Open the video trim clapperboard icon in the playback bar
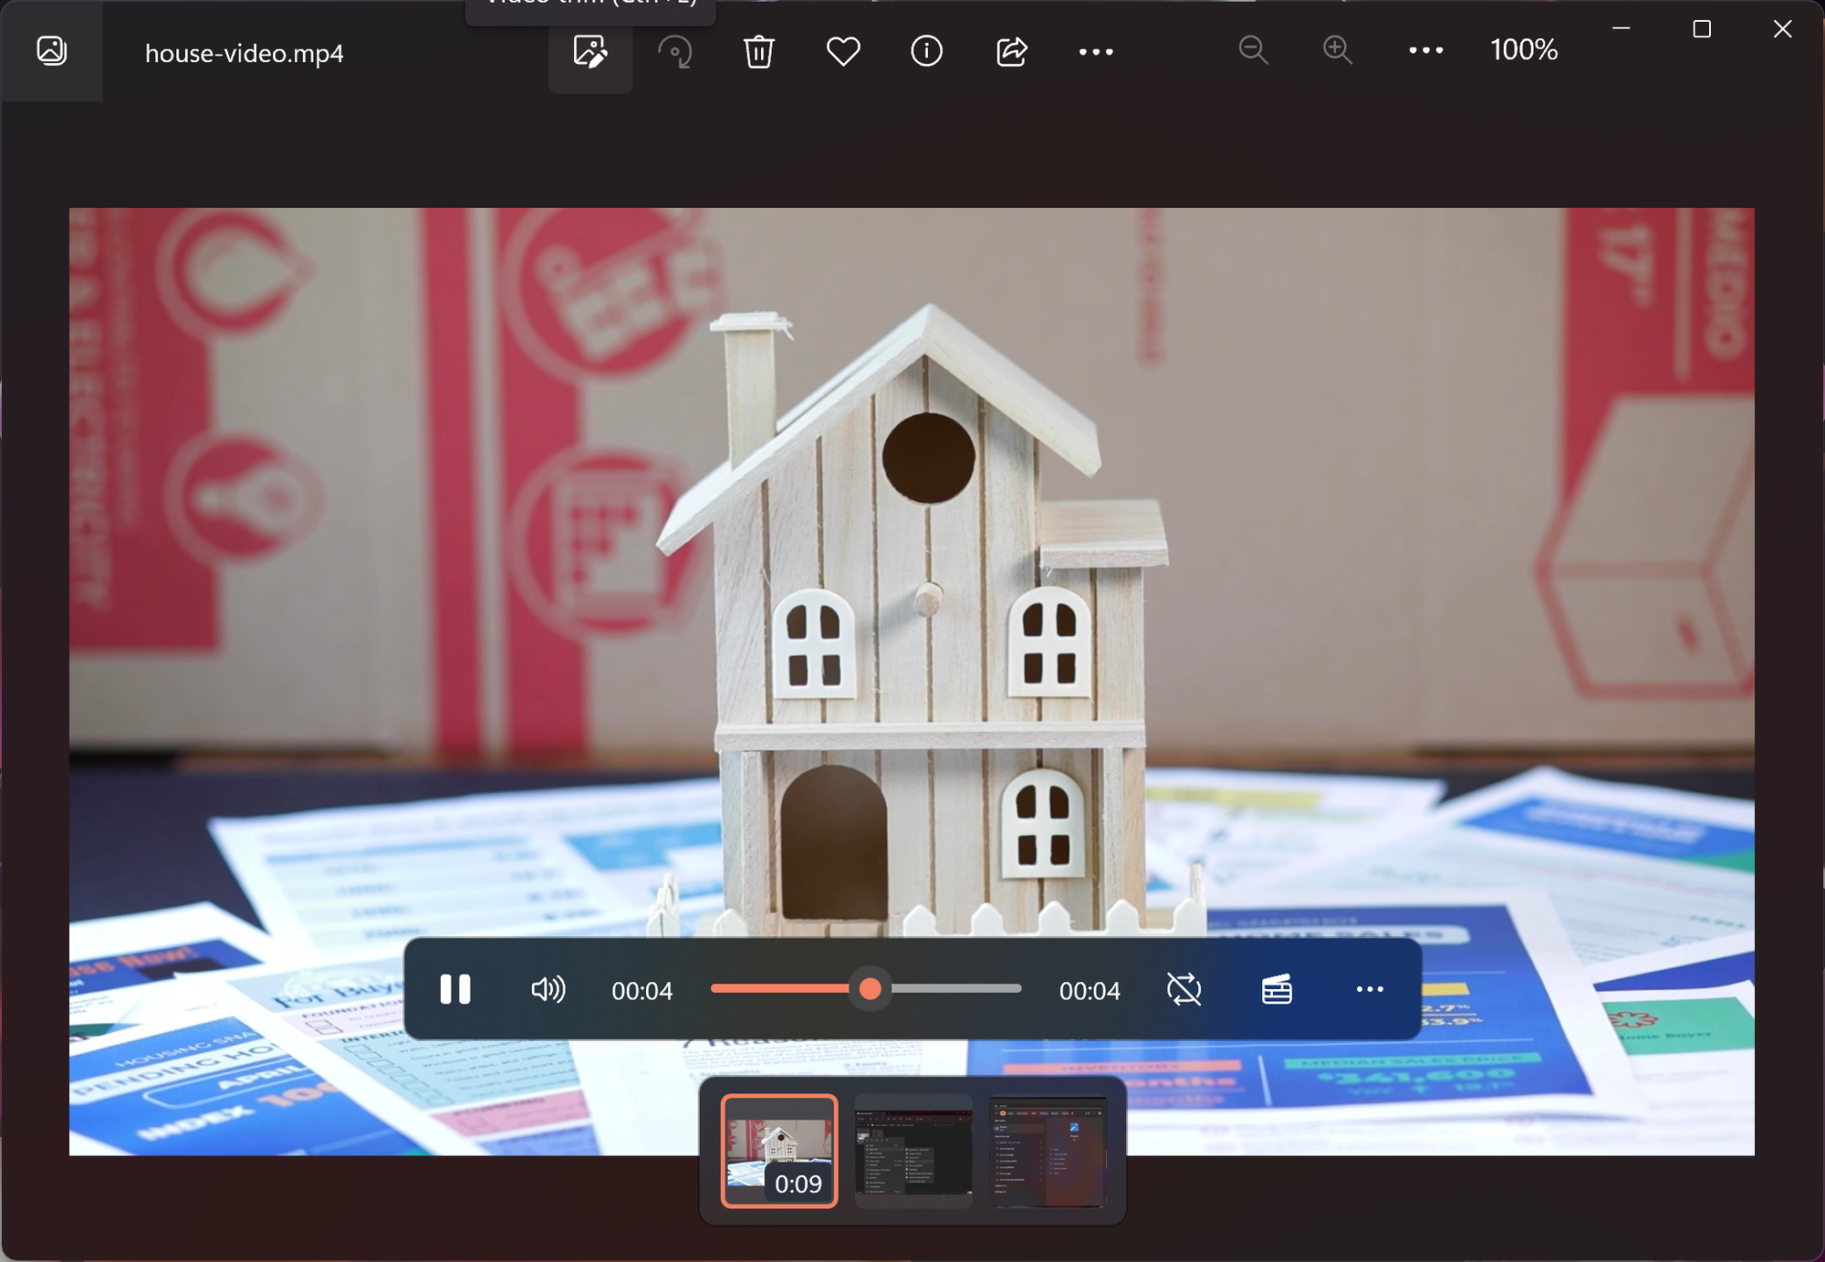 1277,989
